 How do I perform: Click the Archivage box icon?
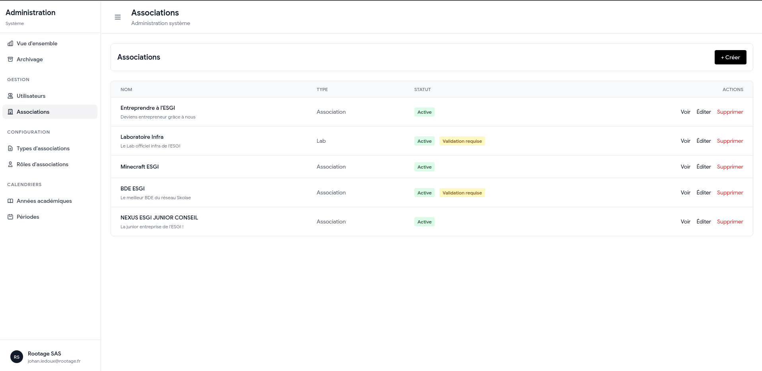point(10,59)
